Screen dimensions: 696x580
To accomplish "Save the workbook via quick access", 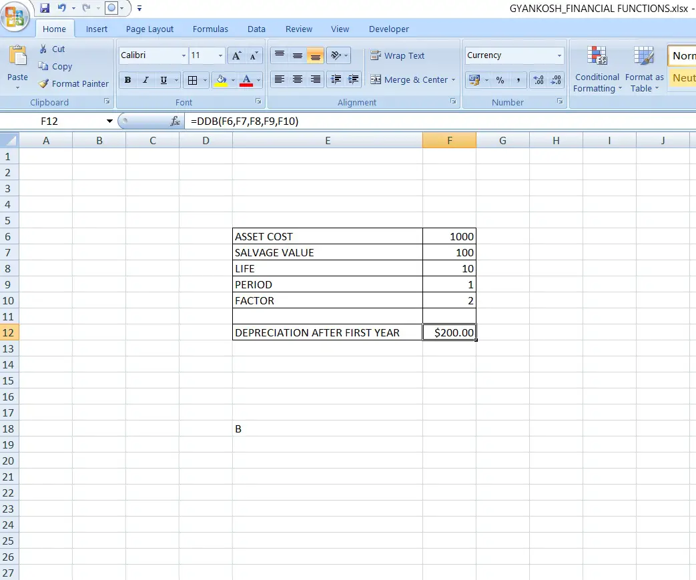I will (x=45, y=7).
